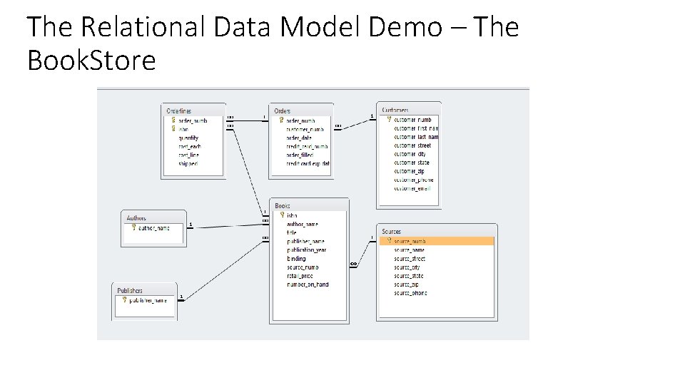
Task: Click the key icon next to Books isbn
Action: tap(283, 215)
